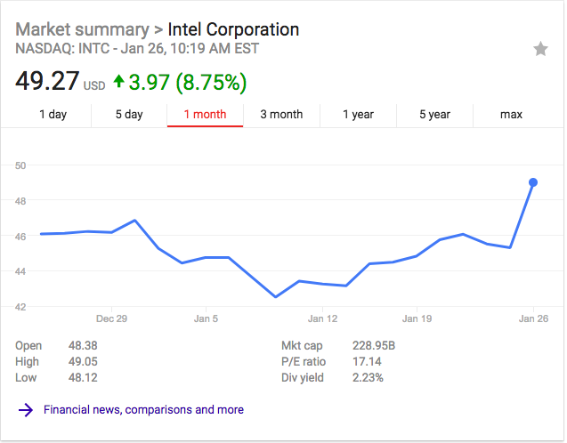Image resolution: width=567 pixels, height=443 pixels.
Task: Click the 49.27 stock price
Action: click(46, 83)
